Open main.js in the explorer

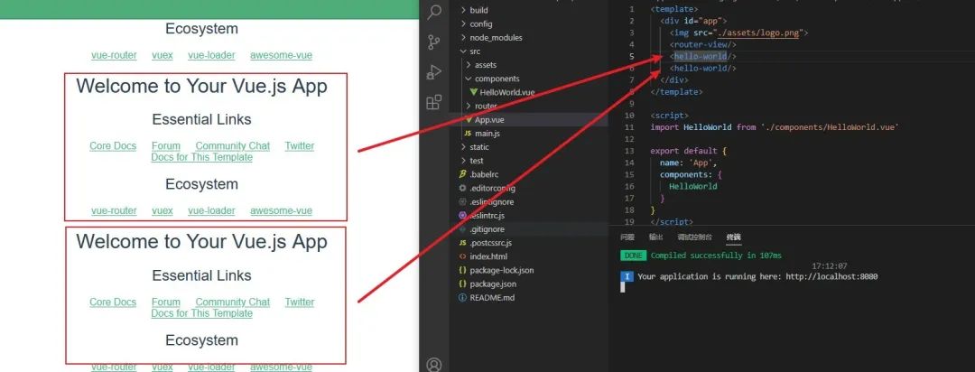487,133
